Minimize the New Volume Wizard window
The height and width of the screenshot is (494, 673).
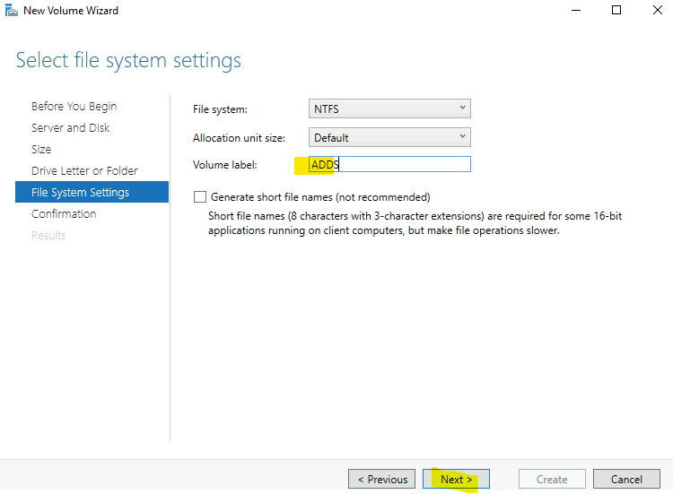coord(576,10)
